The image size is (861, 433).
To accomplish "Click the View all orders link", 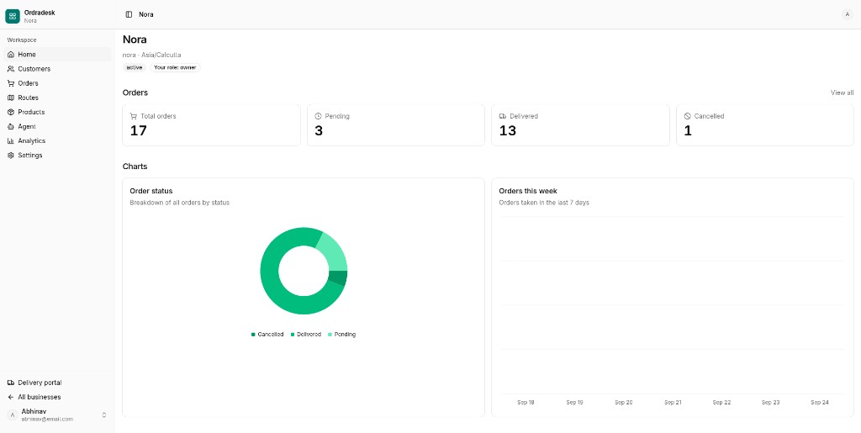I will 842,92.
